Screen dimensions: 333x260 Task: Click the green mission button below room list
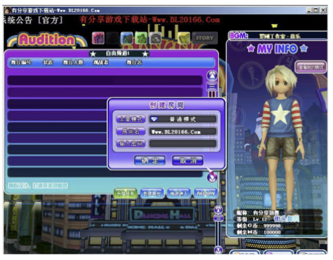[126, 193]
